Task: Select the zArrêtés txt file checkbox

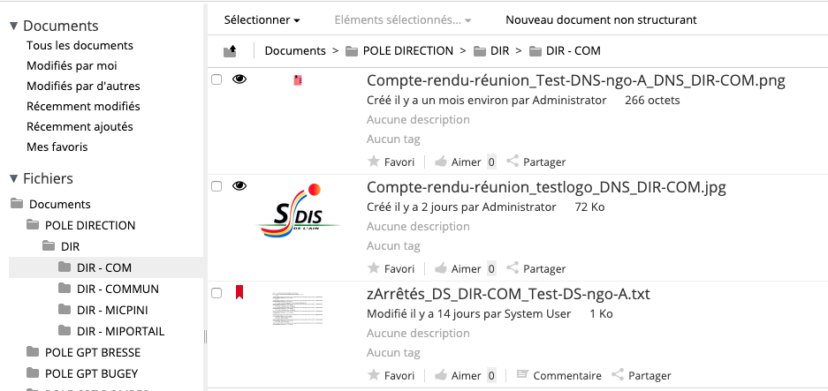Action: pyautogui.click(x=216, y=293)
